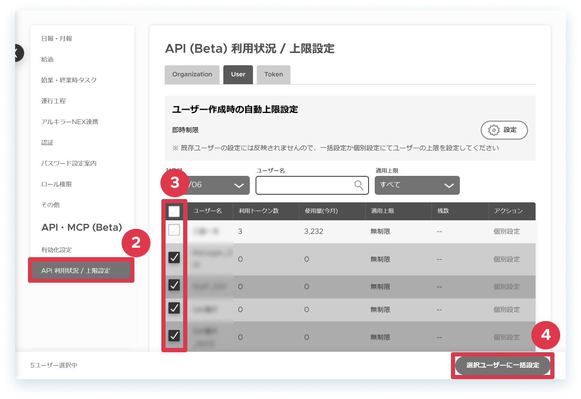Click the 残数 column header
The width and height of the screenshot is (581, 399).
(x=443, y=211)
